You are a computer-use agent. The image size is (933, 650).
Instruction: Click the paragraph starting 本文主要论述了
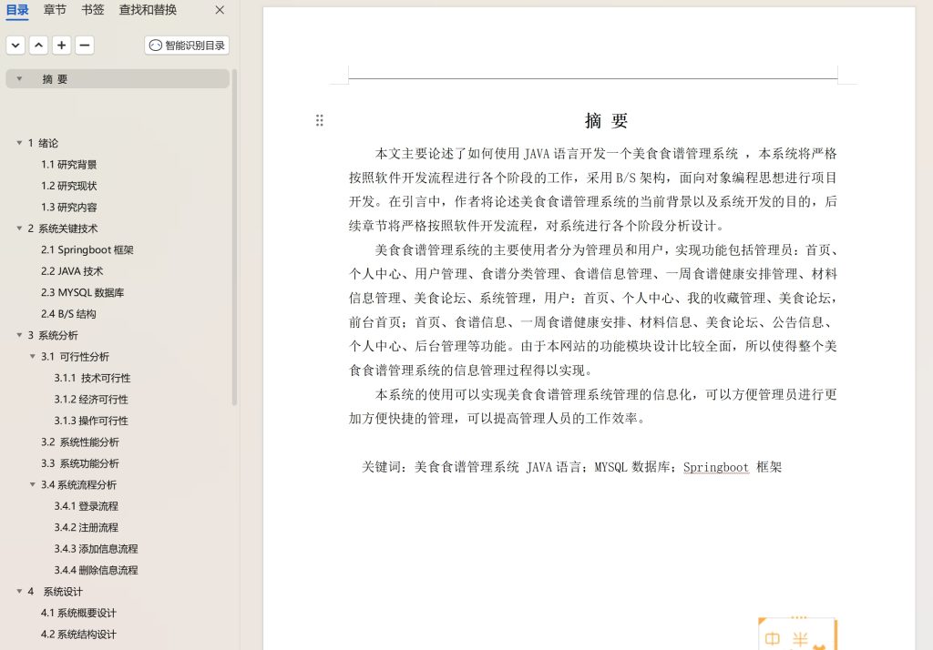click(593, 189)
